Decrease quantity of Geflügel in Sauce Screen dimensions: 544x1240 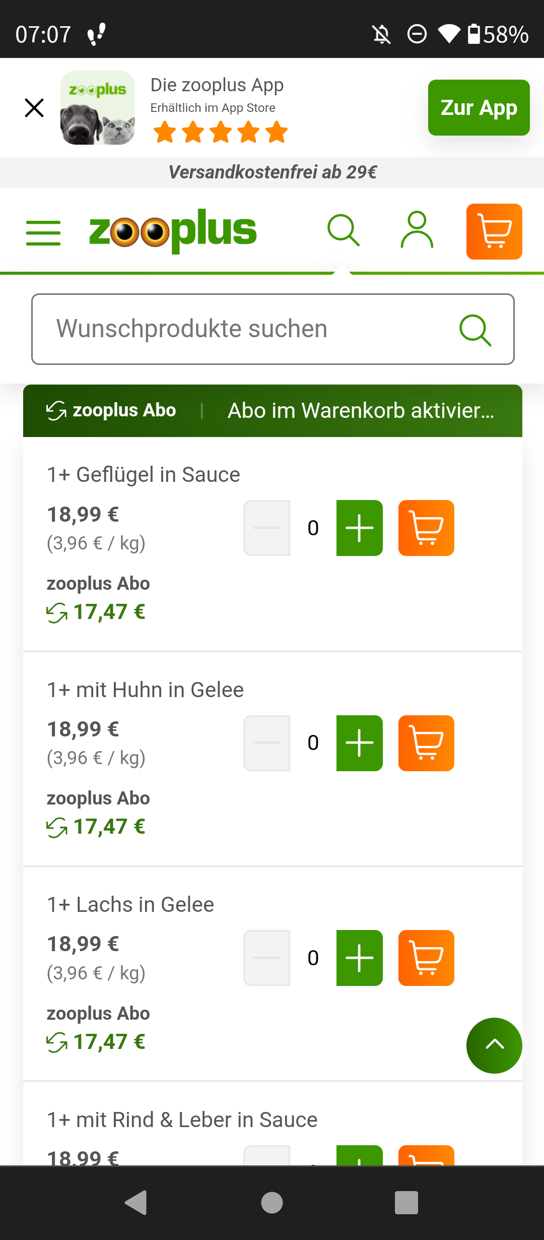[266, 528]
